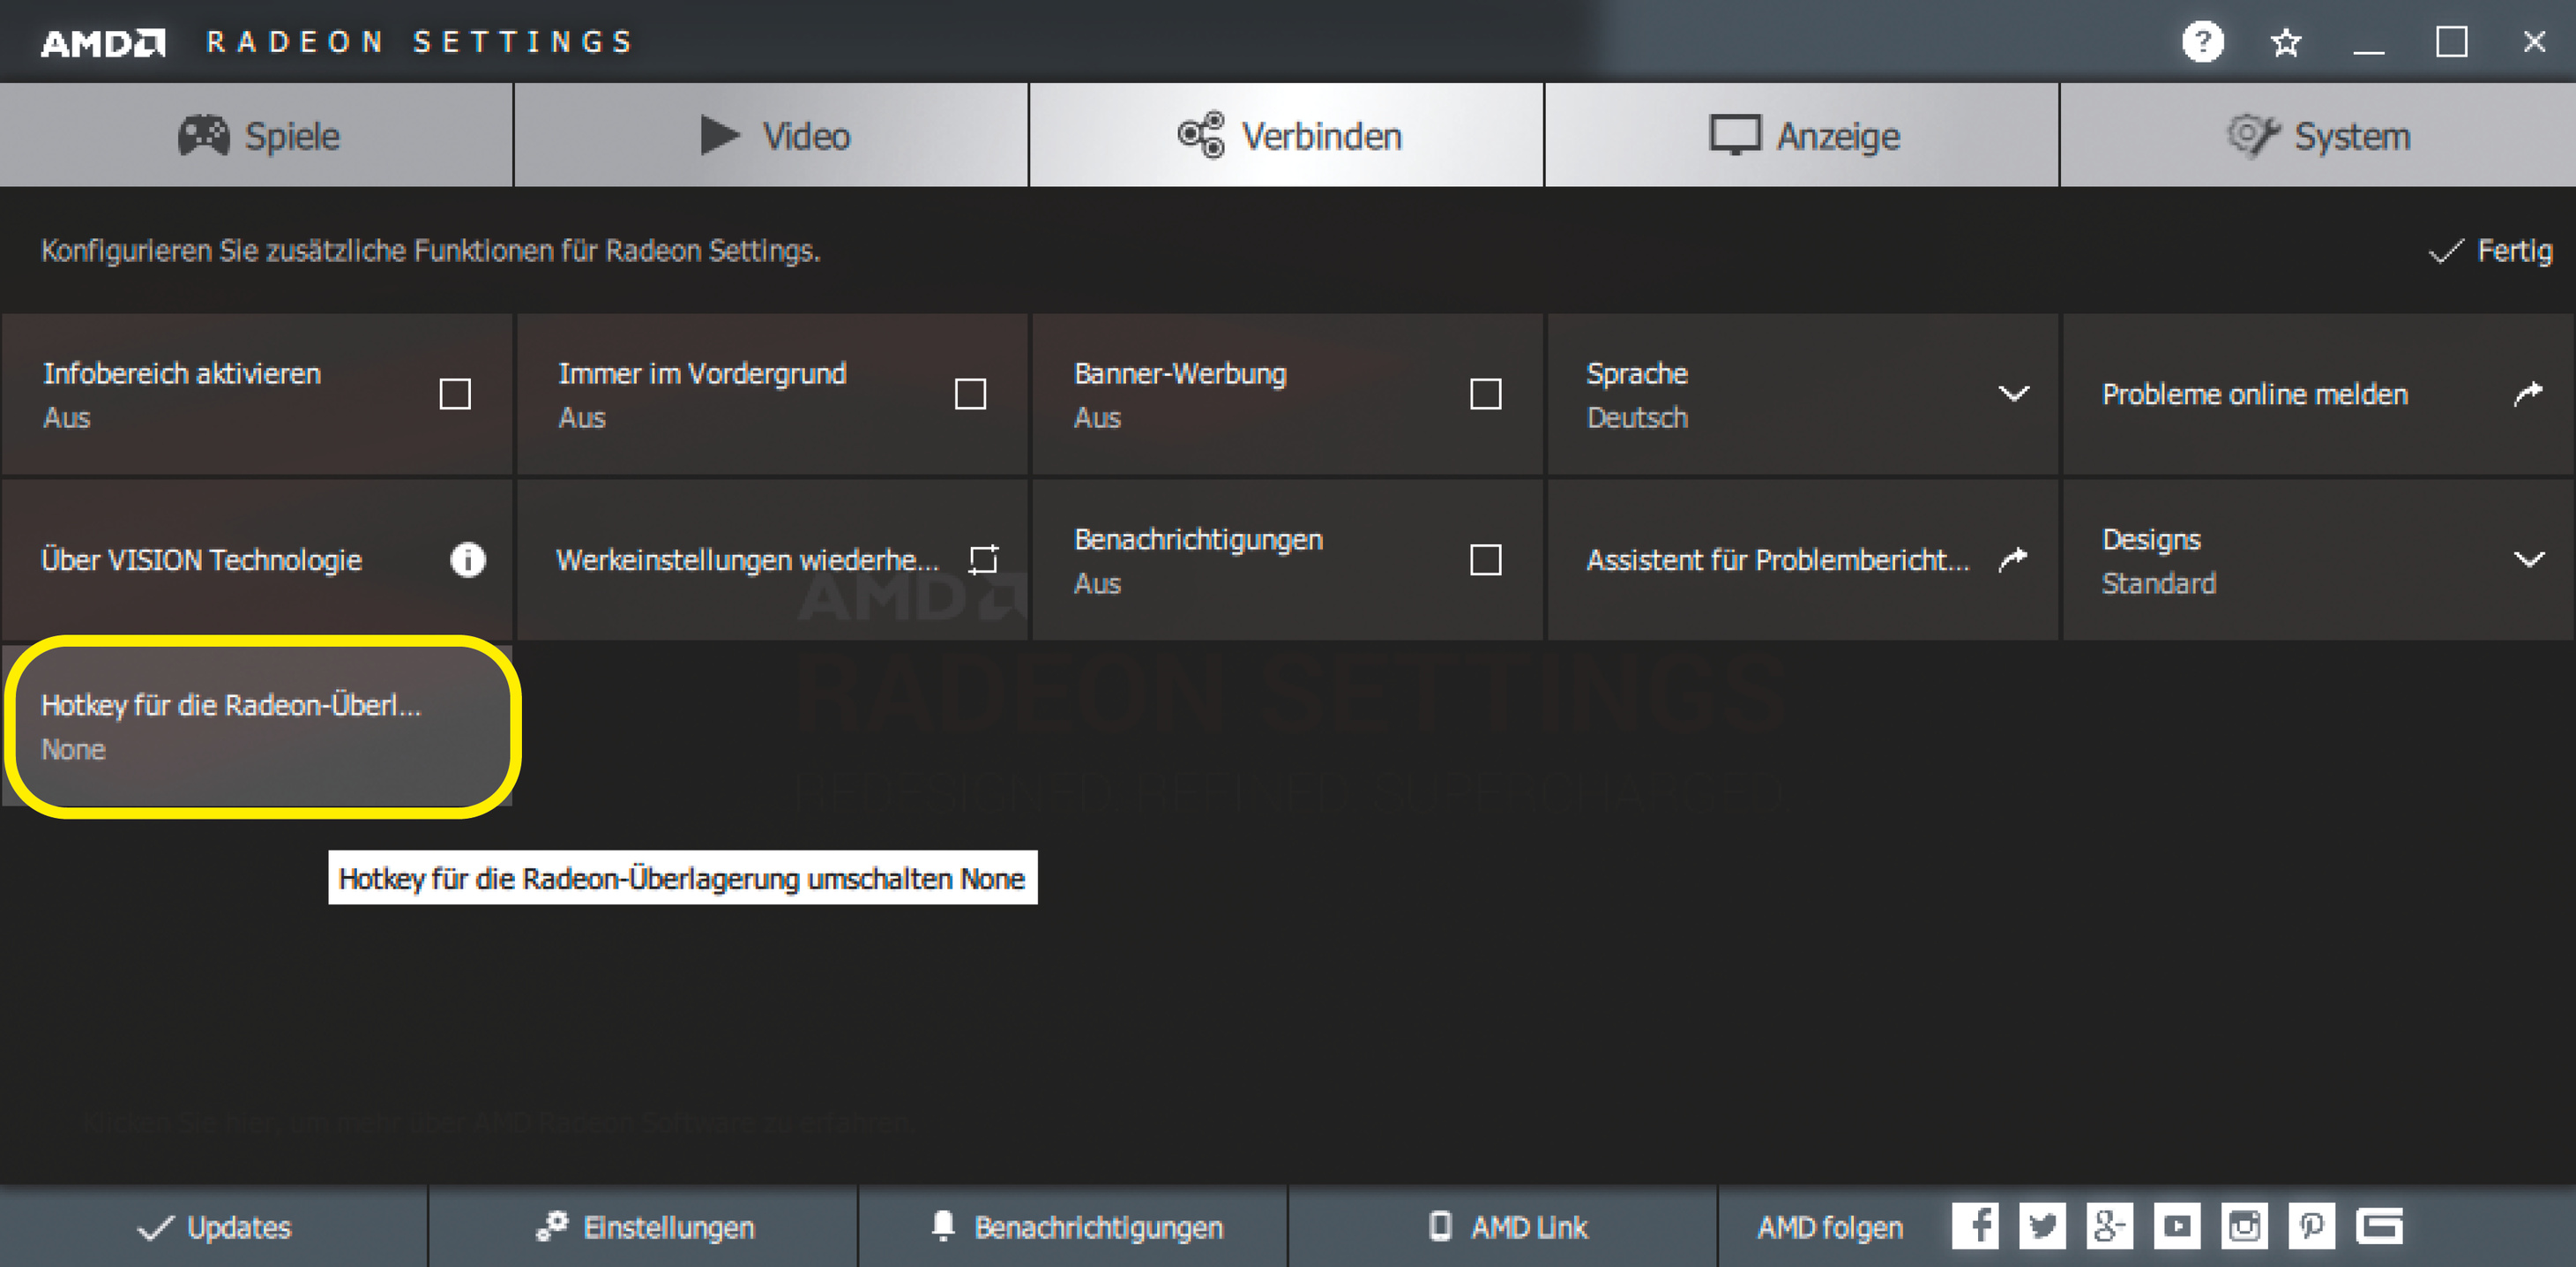Open AMD Twitter page icon
The image size is (2576, 1267).
point(2042,1226)
